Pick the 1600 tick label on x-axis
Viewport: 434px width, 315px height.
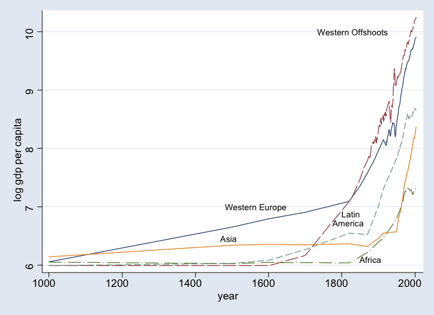pyautogui.click(x=267, y=282)
